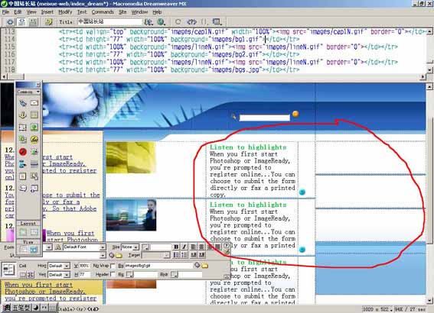Click the Reference <?> toolbar icon
This screenshot has width=434, height=313.
(x=192, y=22)
